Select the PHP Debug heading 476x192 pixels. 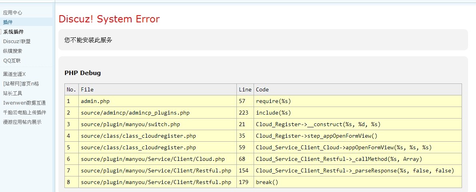coord(82,73)
